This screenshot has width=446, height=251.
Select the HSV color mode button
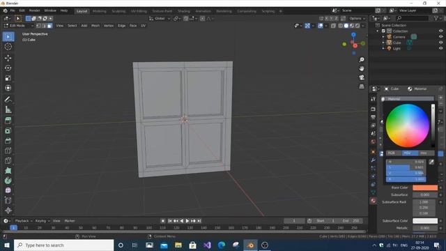tap(410, 153)
